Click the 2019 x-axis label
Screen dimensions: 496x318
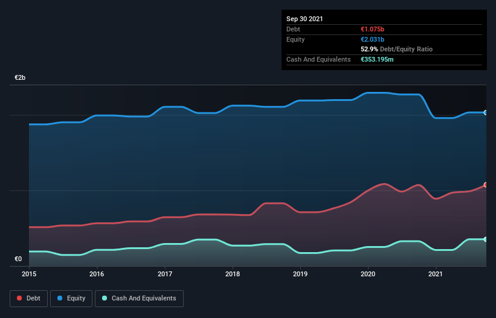coord(300,274)
